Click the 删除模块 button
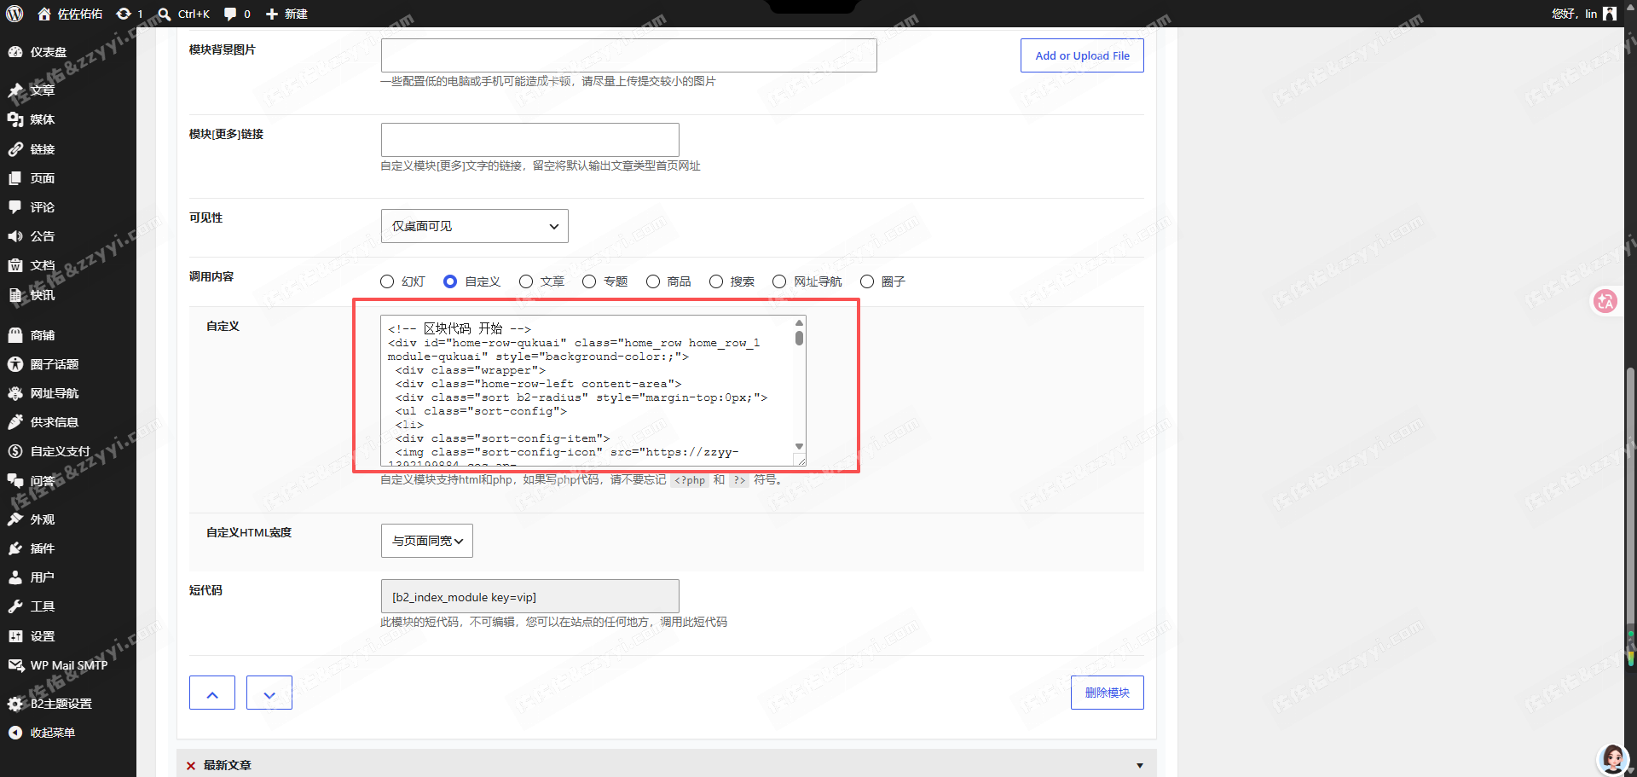The width and height of the screenshot is (1637, 777). point(1108,693)
